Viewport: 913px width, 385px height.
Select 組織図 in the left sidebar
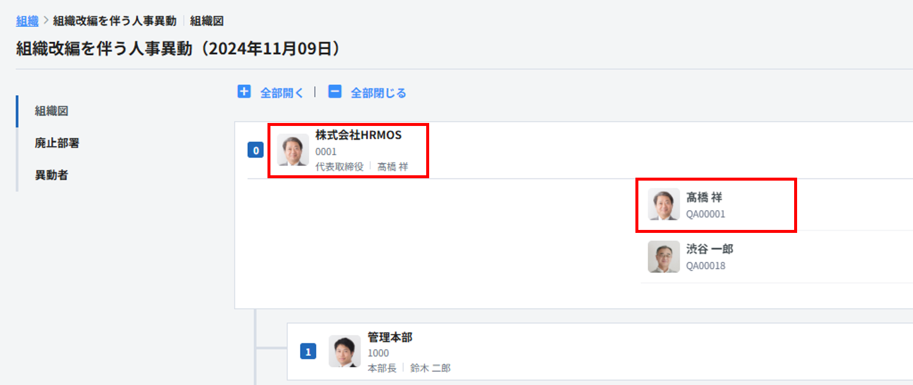tap(51, 111)
